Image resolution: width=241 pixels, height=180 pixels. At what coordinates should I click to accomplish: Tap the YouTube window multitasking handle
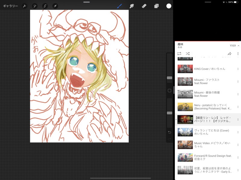[208, 2]
